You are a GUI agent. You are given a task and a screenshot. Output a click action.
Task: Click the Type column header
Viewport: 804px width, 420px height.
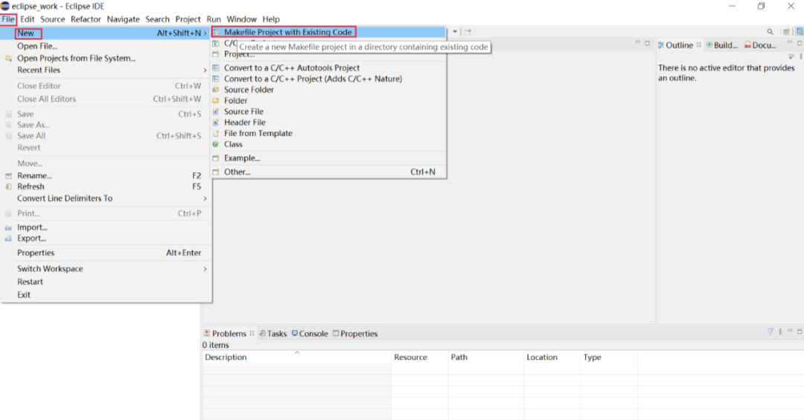[609, 357]
